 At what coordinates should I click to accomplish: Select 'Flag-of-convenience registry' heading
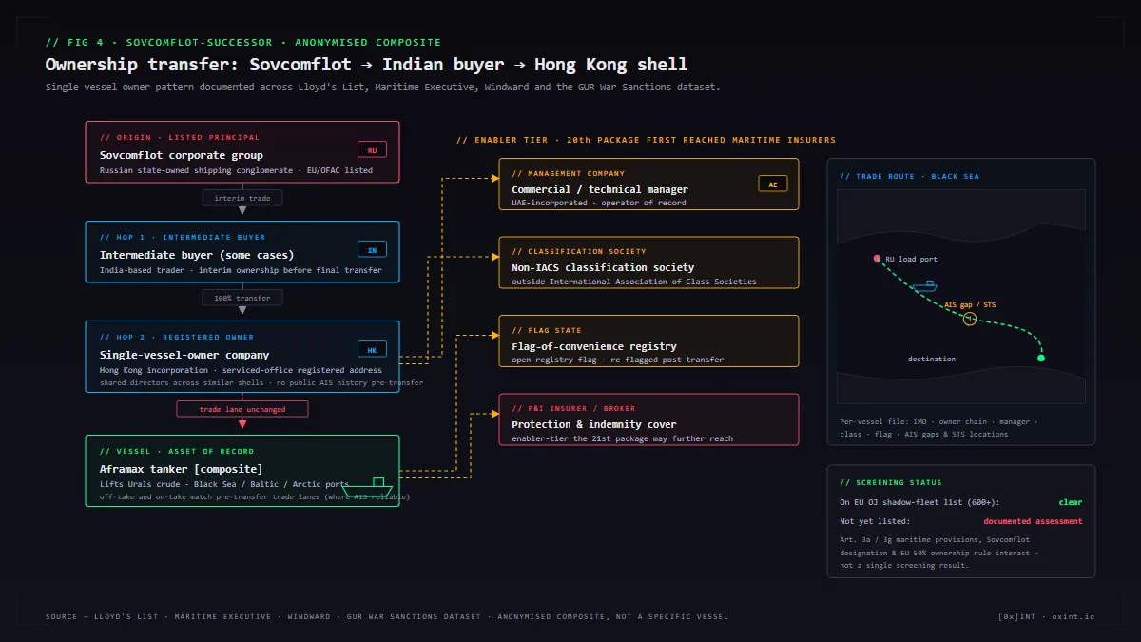(594, 346)
